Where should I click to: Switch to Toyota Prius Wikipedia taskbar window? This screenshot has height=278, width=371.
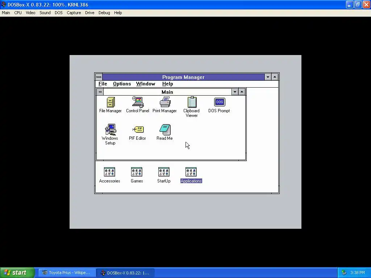point(67,273)
